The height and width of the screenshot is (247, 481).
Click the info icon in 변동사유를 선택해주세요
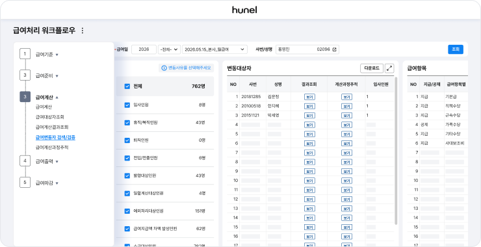tap(164, 68)
